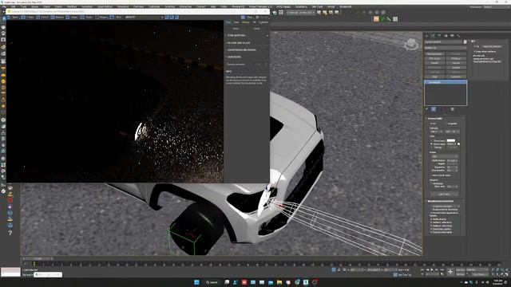Viewport: 511px width, 287px height.
Task: Click Max in the Corona VFB toolbar
Action: pyautogui.click(x=29, y=18)
